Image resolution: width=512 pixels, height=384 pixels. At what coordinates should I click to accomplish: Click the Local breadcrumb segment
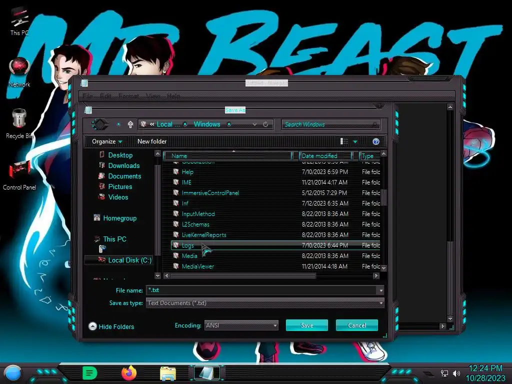(x=168, y=124)
